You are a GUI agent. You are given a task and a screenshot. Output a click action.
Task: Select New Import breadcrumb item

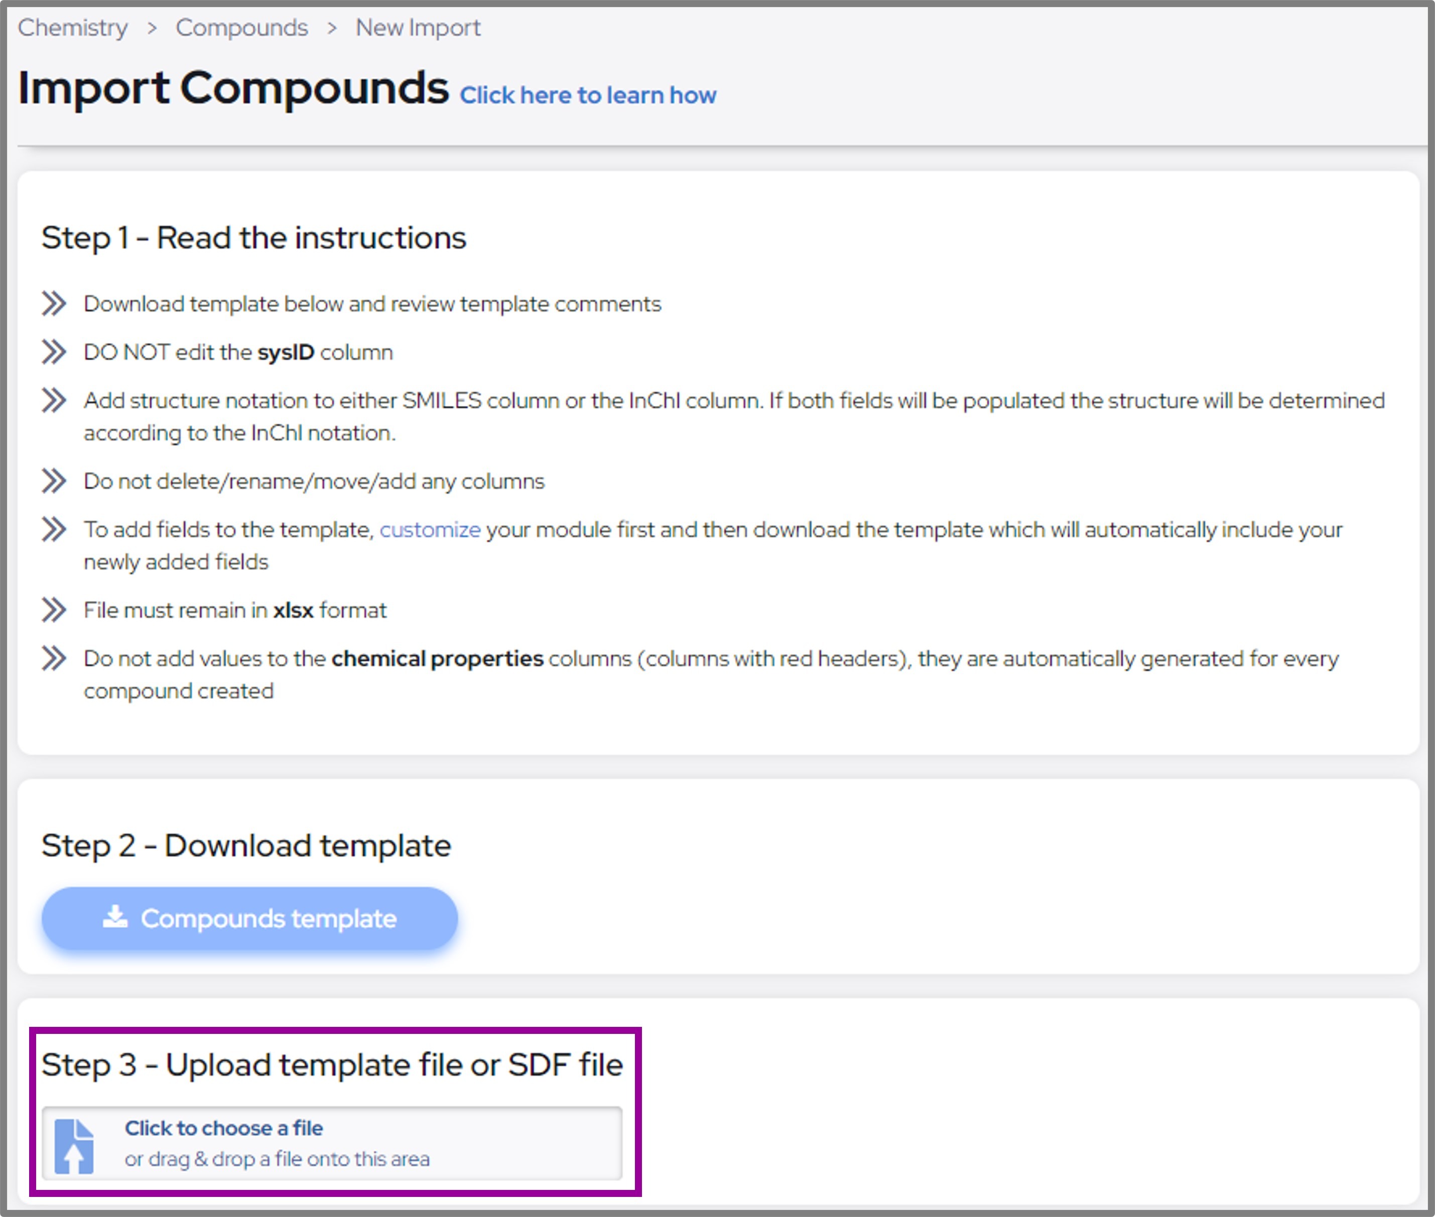(418, 28)
